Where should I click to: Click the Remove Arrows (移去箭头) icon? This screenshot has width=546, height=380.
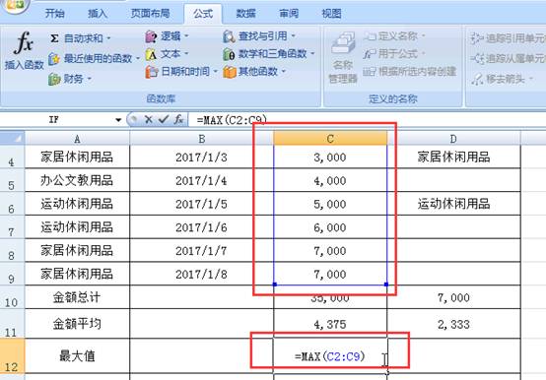(477, 79)
